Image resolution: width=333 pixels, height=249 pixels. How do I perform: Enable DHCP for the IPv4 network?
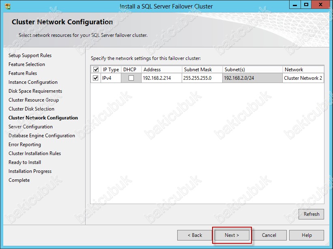pyautogui.click(x=131, y=78)
